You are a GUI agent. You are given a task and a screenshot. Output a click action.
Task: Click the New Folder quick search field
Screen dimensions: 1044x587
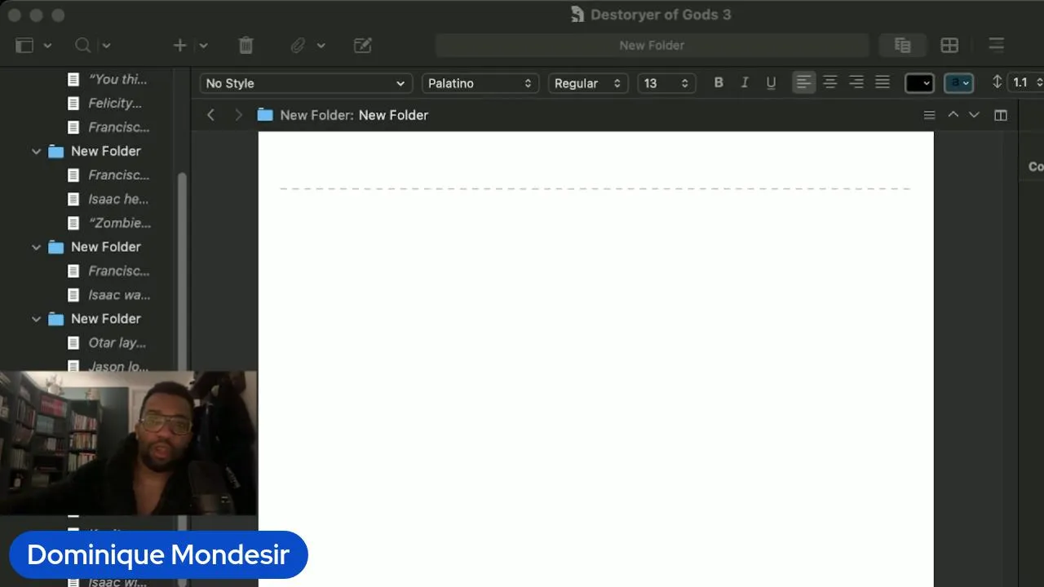(x=652, y=46)
